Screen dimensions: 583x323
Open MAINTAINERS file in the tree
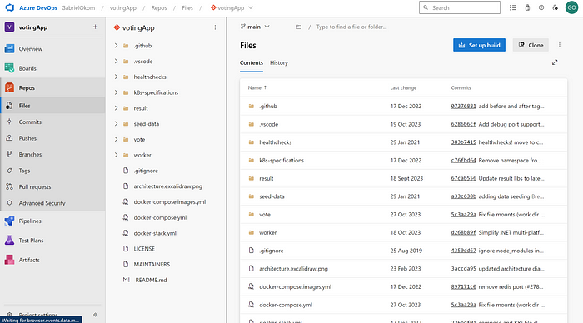152,264
